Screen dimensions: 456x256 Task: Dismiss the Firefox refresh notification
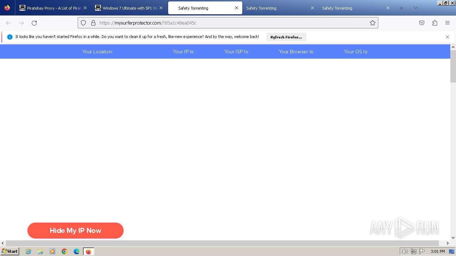447,37
